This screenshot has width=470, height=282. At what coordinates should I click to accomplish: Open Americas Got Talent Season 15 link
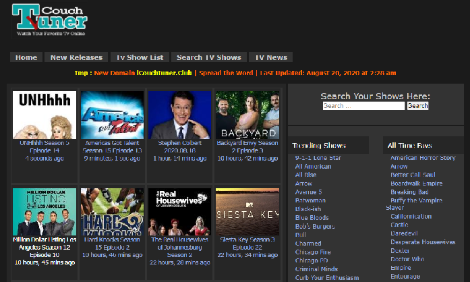[x=112, y=146]
